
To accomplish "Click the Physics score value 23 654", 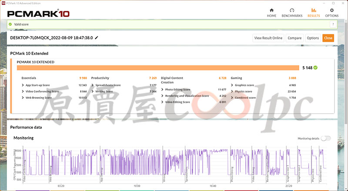I will pyautogui.click(x=292, y=91).
